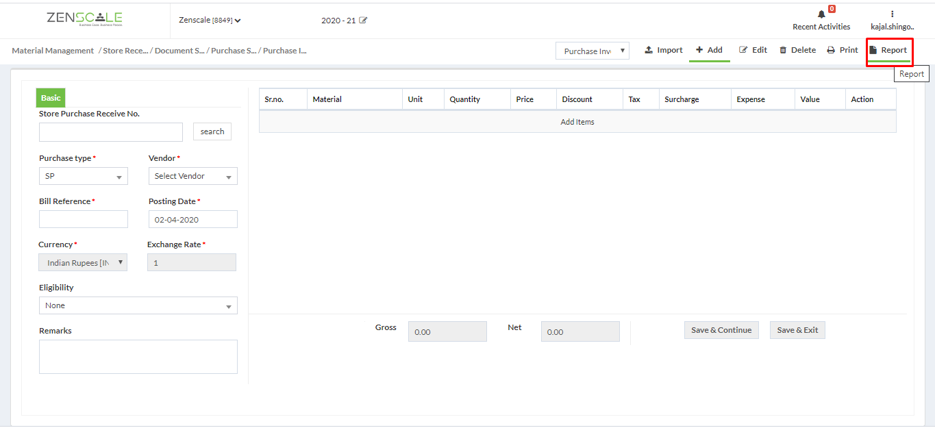Open the Select Vendor dropdown
Viewport: 935px width, 428px height.
(193, 176)
